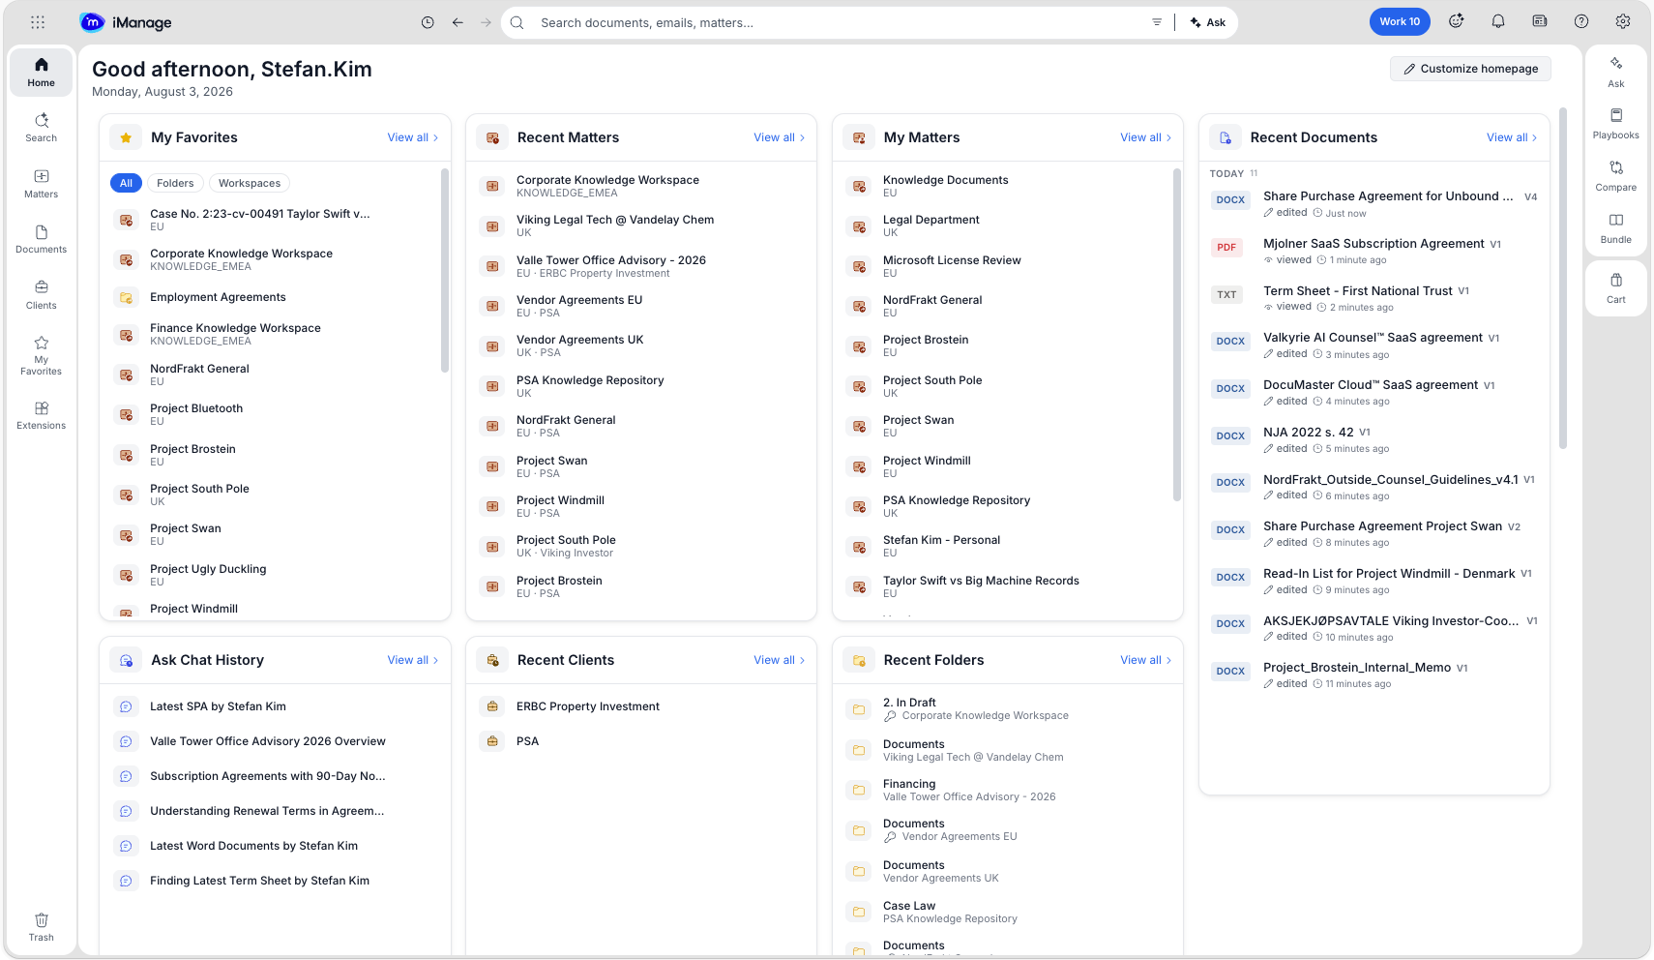1654x960 pixels.
Task: Open settings gear icon
Action: (1623, 21)
